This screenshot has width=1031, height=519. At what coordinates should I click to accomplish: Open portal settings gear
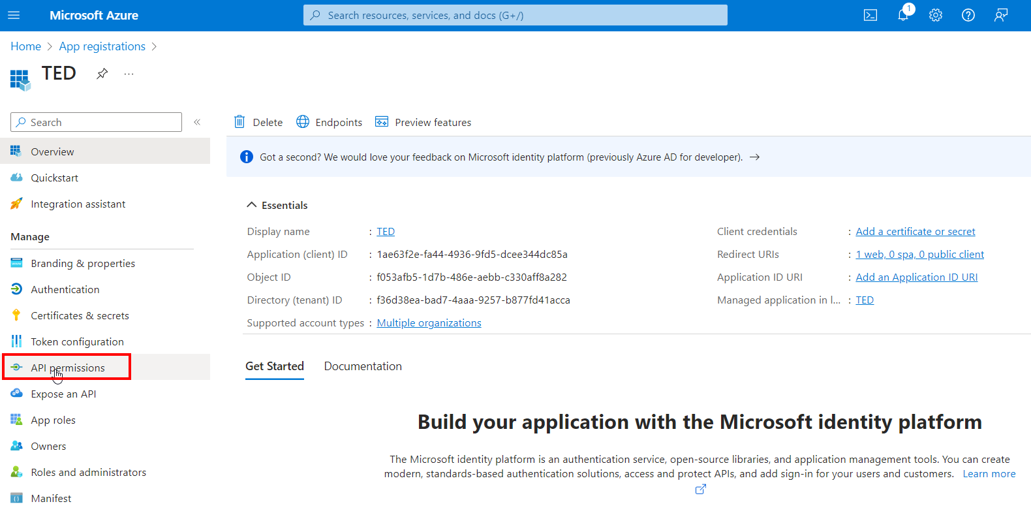click(x=936, y=15)
